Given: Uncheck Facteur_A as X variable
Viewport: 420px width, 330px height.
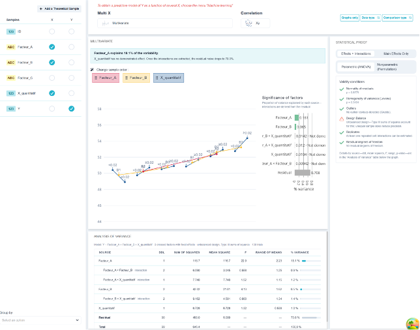Looking at the screenshot, I should click(x=52, y=47).
